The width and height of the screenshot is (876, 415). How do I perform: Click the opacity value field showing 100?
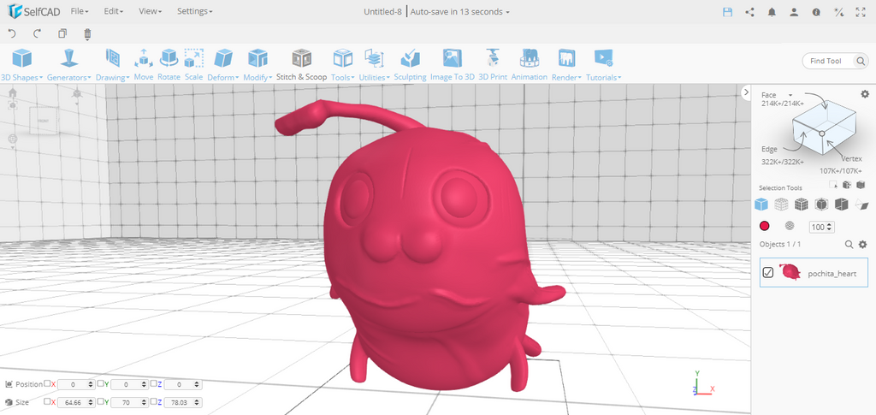pyautogui.click(x=821, y=227)
